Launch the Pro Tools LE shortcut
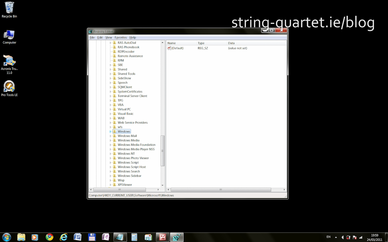The width and height of the screenshot is (388, 242). coord(9,88)
